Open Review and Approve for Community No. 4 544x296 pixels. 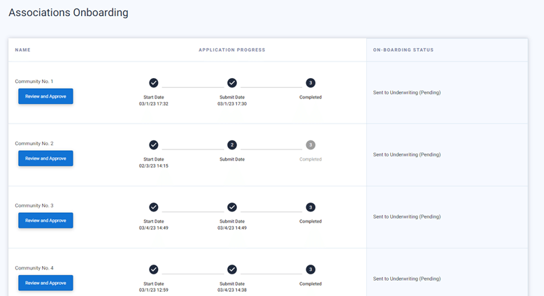[45, 283]
